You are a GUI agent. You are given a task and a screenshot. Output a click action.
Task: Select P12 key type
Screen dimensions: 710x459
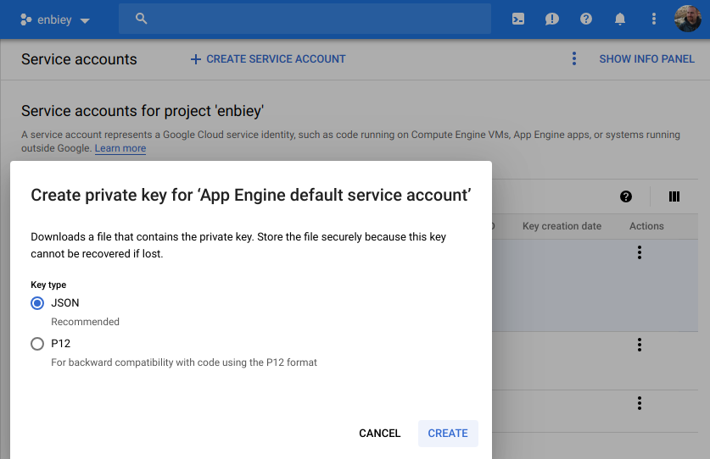[x=37, y=344]
